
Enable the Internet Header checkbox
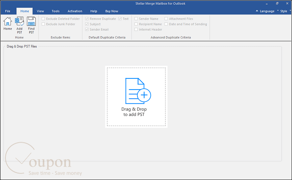(136, 29)
